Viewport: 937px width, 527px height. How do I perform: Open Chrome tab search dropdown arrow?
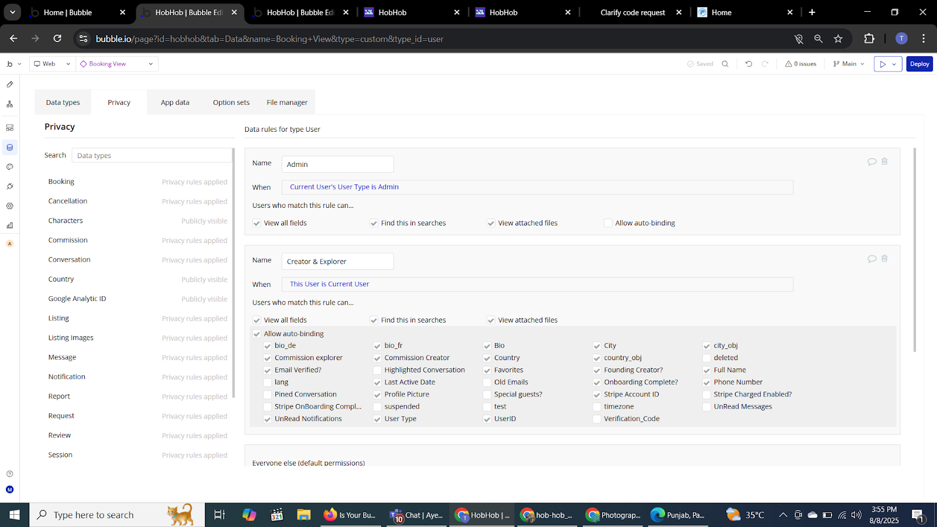point(12,12)
